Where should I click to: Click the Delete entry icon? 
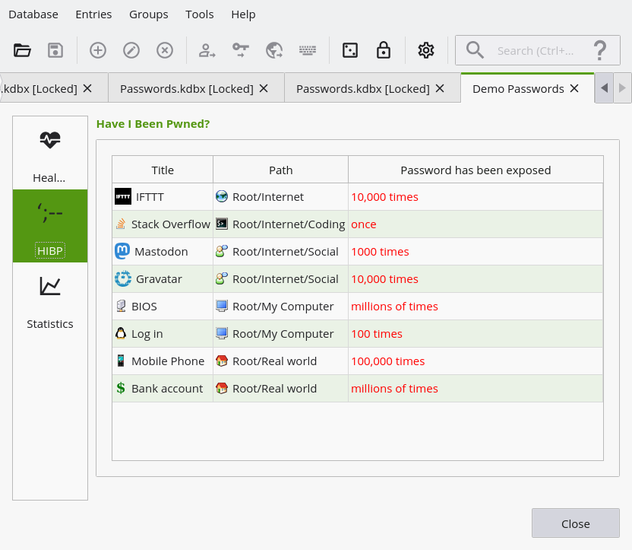(x=165, y=50)
